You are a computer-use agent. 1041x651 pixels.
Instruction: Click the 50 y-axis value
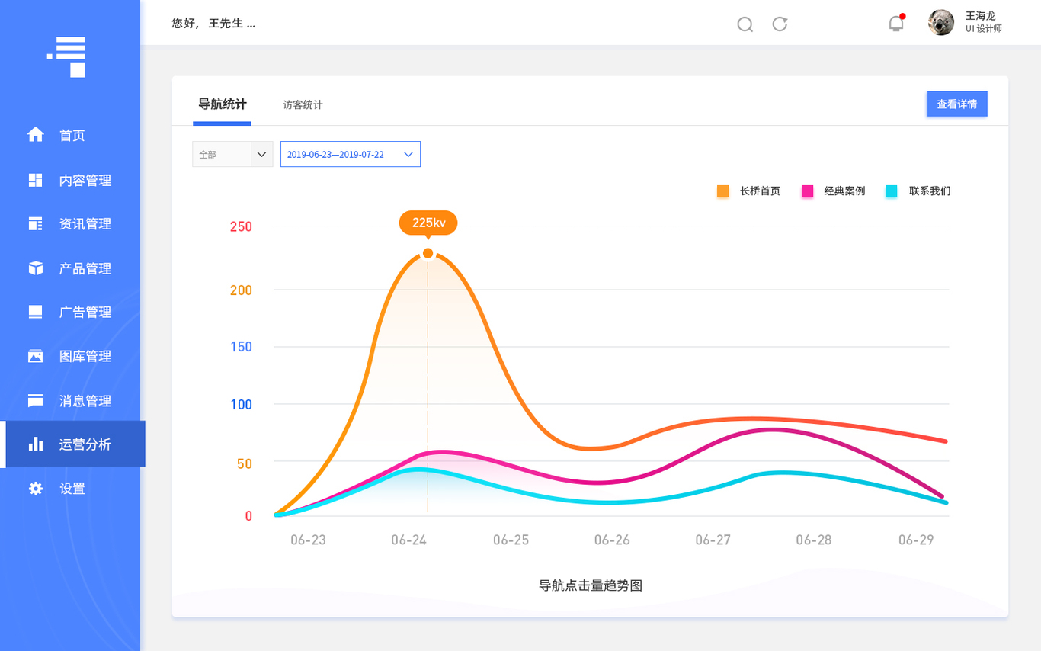pos(244,463)
